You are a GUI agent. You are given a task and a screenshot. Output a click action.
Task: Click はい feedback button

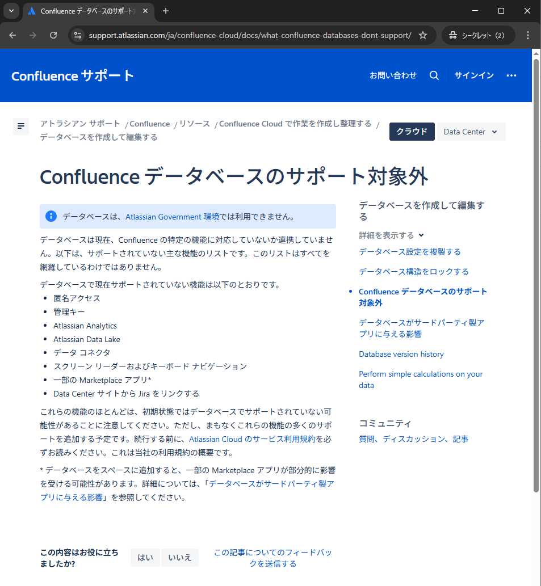point(145,558)
